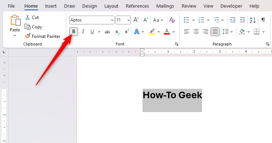Toggle Justify paragraph alignment
The height and width of the screenshot is (143, 272).
pos(215,32)
